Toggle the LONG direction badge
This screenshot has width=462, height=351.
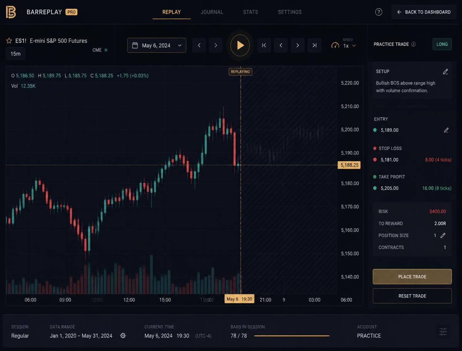pos(442,44)
